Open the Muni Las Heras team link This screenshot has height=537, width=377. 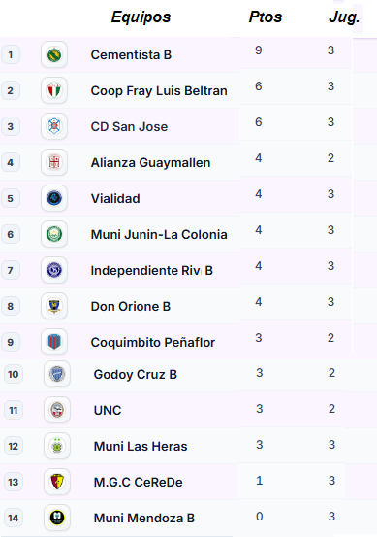pyautogui.click(x=141, y=446)
